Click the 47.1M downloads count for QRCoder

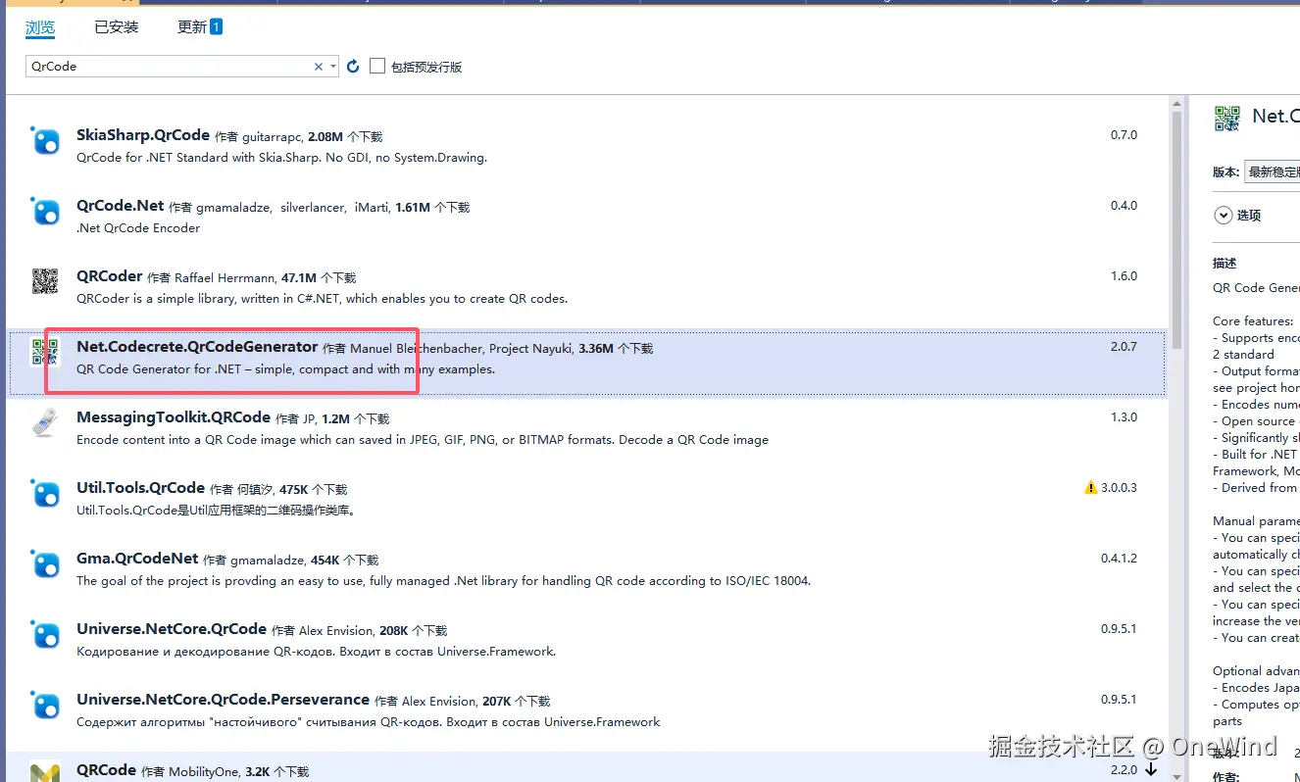click(299, 278)
